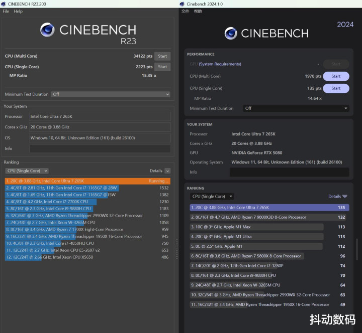Click the R23 Details label in Ranking

156,171
